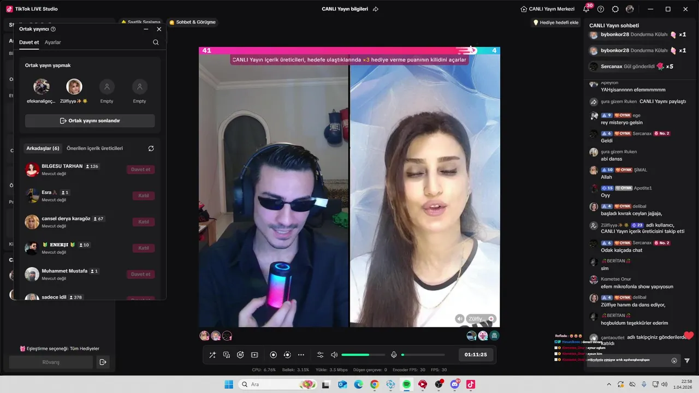The width and height of the screenshot is (699, 393).
Task: Select the Arkadaşlar (6) tab
Action: tap(43, 148)
